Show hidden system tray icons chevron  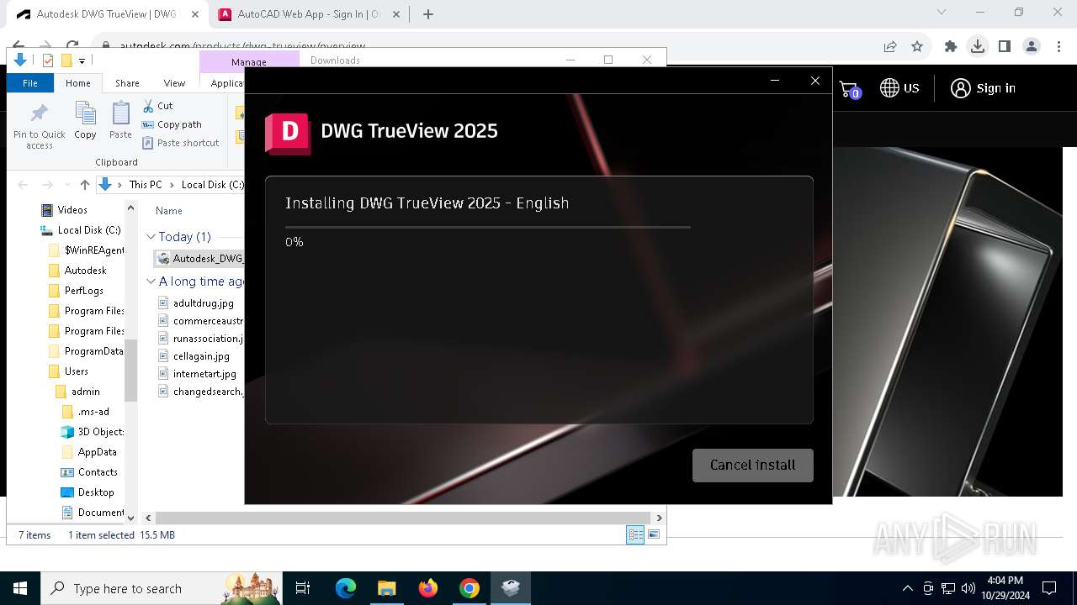pyautogui.click(x=907, y=588)
